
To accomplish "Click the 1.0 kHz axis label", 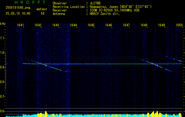I will tap(2, 53).
